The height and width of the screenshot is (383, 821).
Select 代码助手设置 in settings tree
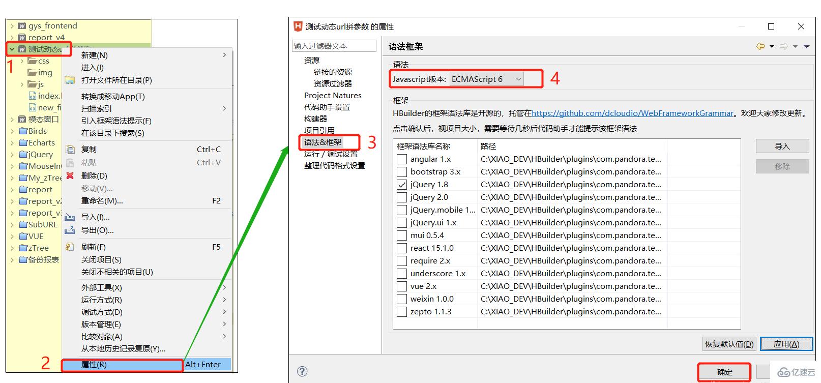(x=327, y=107)
